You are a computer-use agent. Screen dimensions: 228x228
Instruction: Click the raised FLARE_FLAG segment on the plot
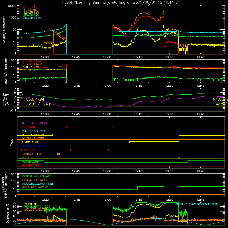pyautogui.click(x=154, y=141)
